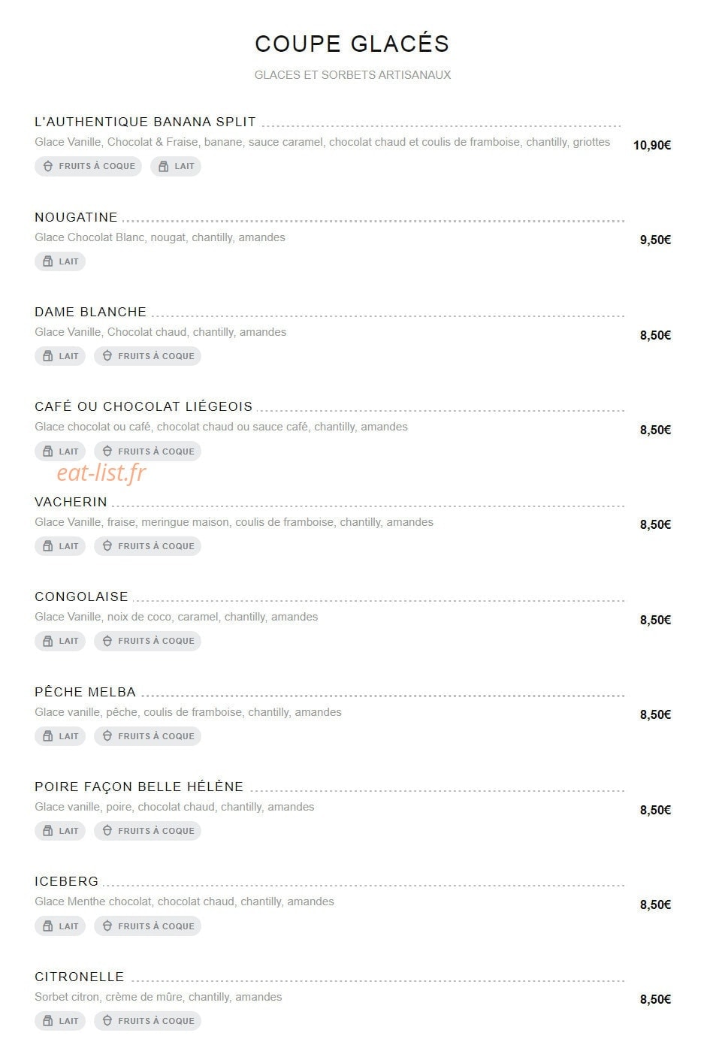Click the 10,90€ price of Banana Split

(652, 145)
